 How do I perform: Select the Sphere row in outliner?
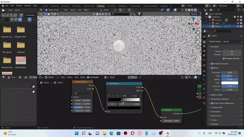coord(223,26)
